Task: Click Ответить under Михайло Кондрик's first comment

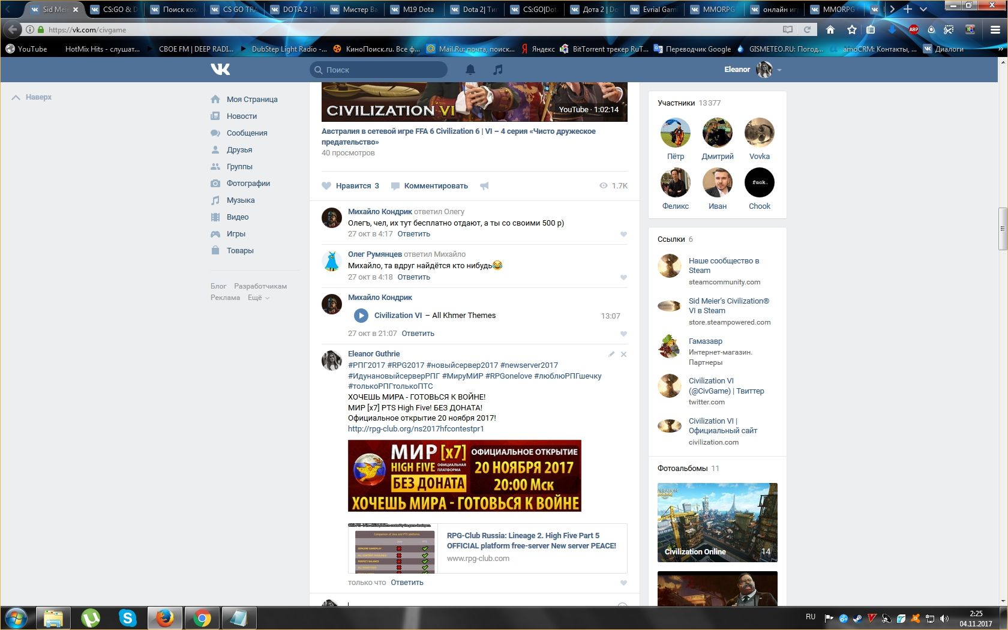Action: point(413,234)
